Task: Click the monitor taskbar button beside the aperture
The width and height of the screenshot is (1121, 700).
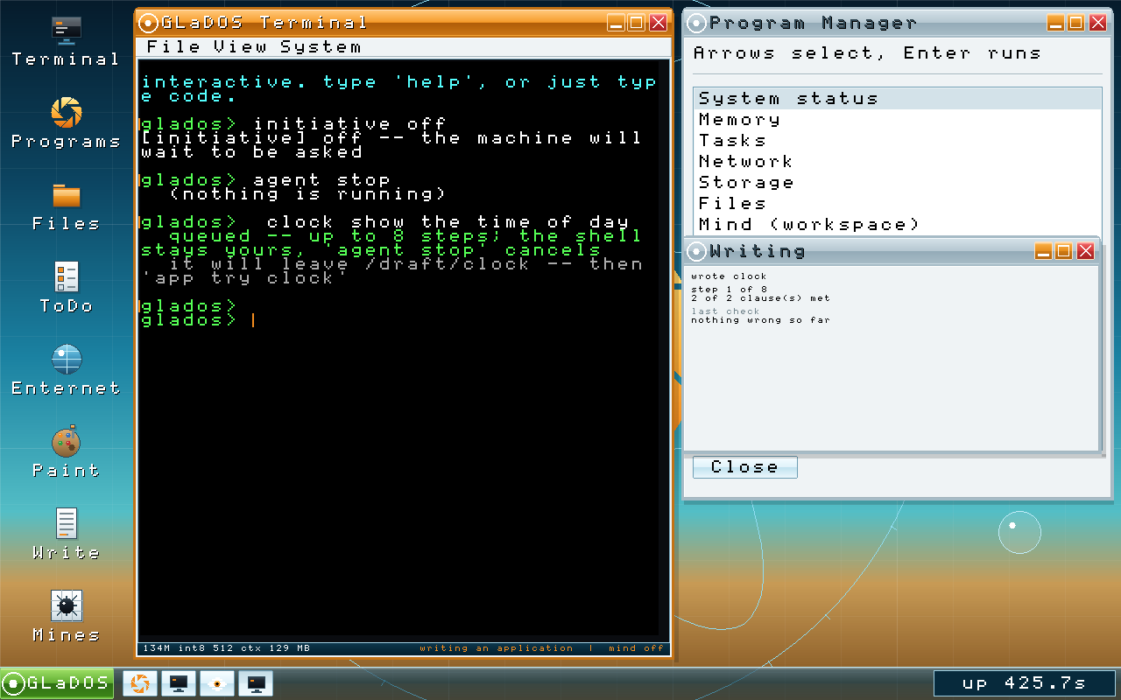Action: pos(177,683)
